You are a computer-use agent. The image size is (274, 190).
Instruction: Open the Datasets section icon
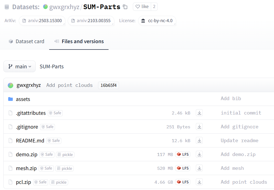point(7,6)
